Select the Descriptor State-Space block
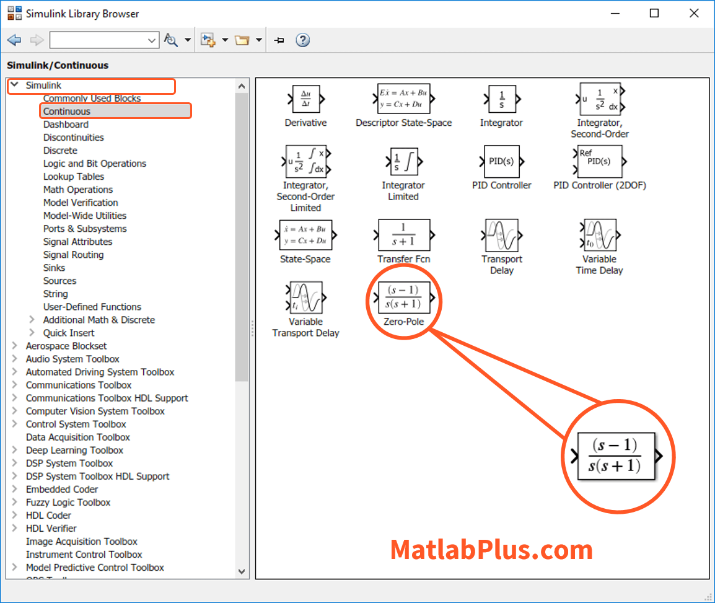This screenshot has height=603, width=715. pos(403,99)
